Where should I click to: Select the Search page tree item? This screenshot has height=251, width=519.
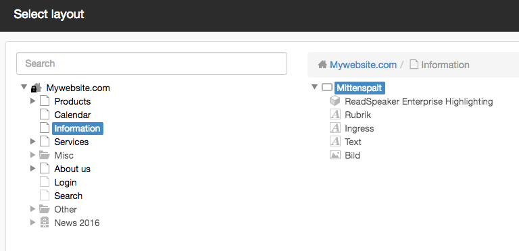point(68,196)
